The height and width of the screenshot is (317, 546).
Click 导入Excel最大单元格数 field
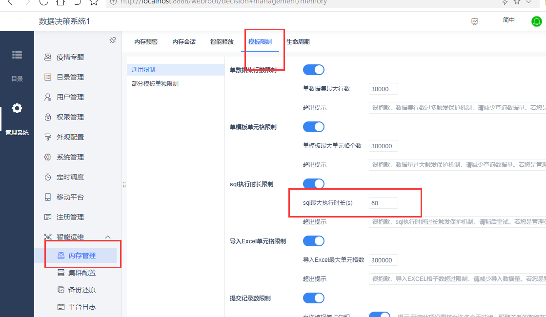(384, 260)
